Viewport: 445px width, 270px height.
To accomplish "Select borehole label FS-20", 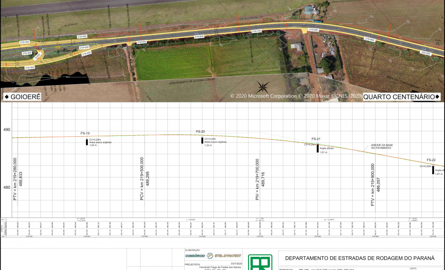I will tap(200, 132).
